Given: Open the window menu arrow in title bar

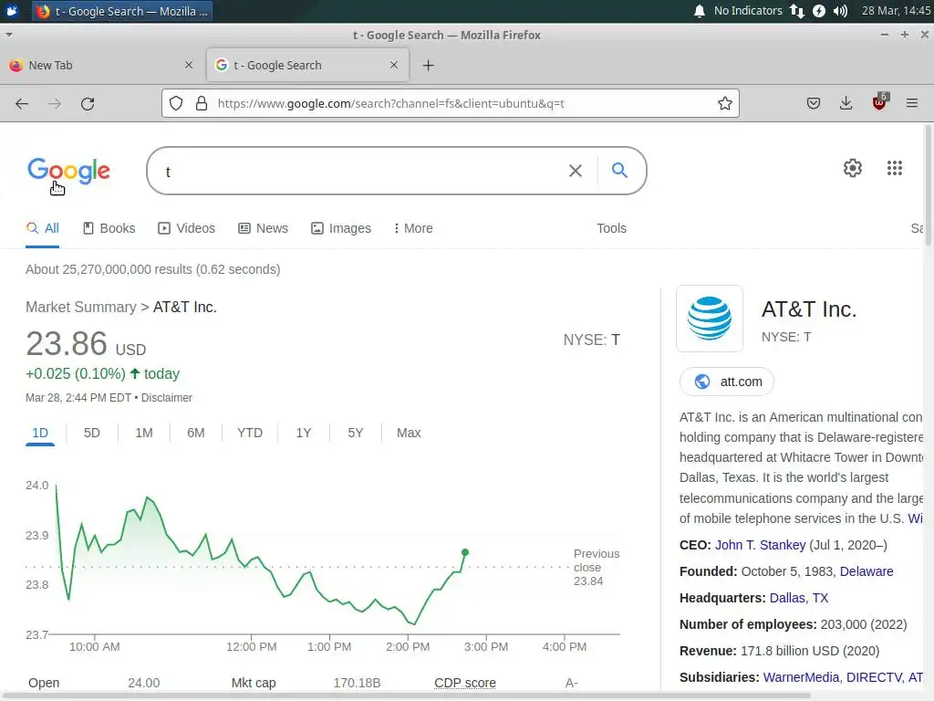Looking at the screenshot, I should [x=9, y=35].
